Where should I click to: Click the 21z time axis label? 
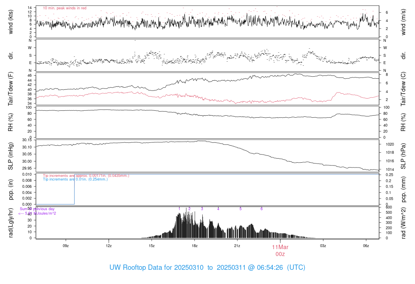237,246
